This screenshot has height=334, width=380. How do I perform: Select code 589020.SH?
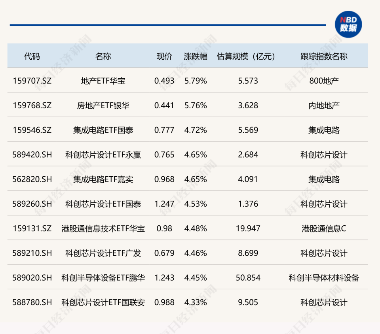point(32,277)
